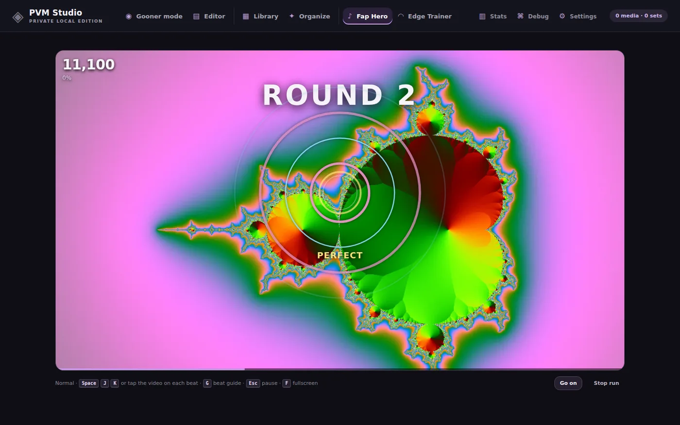
Task: Click the J key hint
Action: coord(105,383)
